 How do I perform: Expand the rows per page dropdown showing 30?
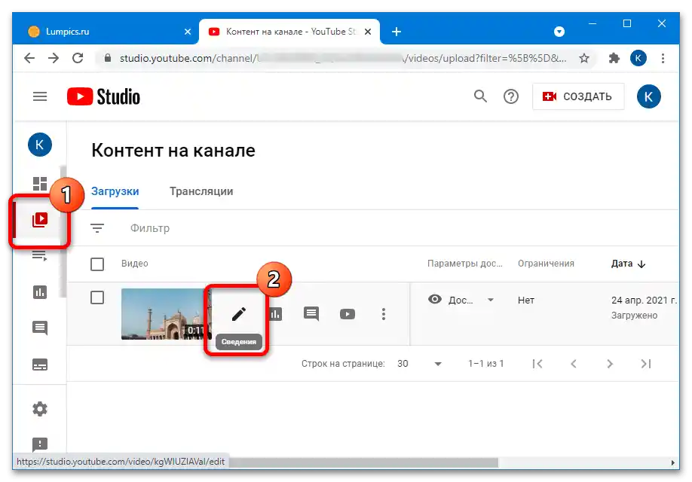[x=419, y=364]
